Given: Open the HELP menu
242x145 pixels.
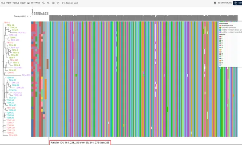Looking at the screenshot, I should pos(23,3).
